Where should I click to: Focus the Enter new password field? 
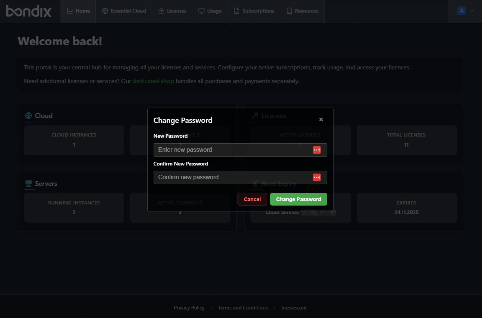[x=232, y=150]
